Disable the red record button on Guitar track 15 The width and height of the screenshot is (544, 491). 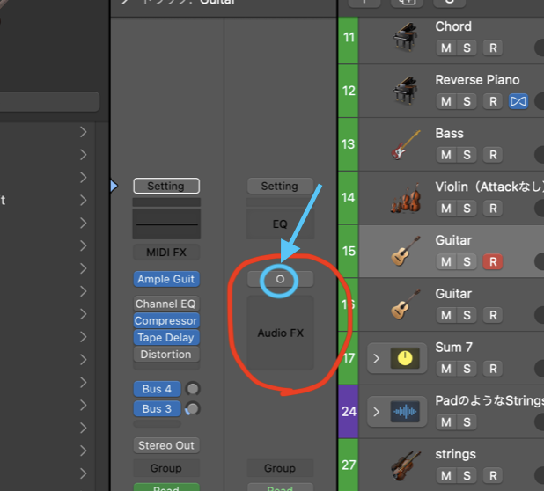coord(493,262)
